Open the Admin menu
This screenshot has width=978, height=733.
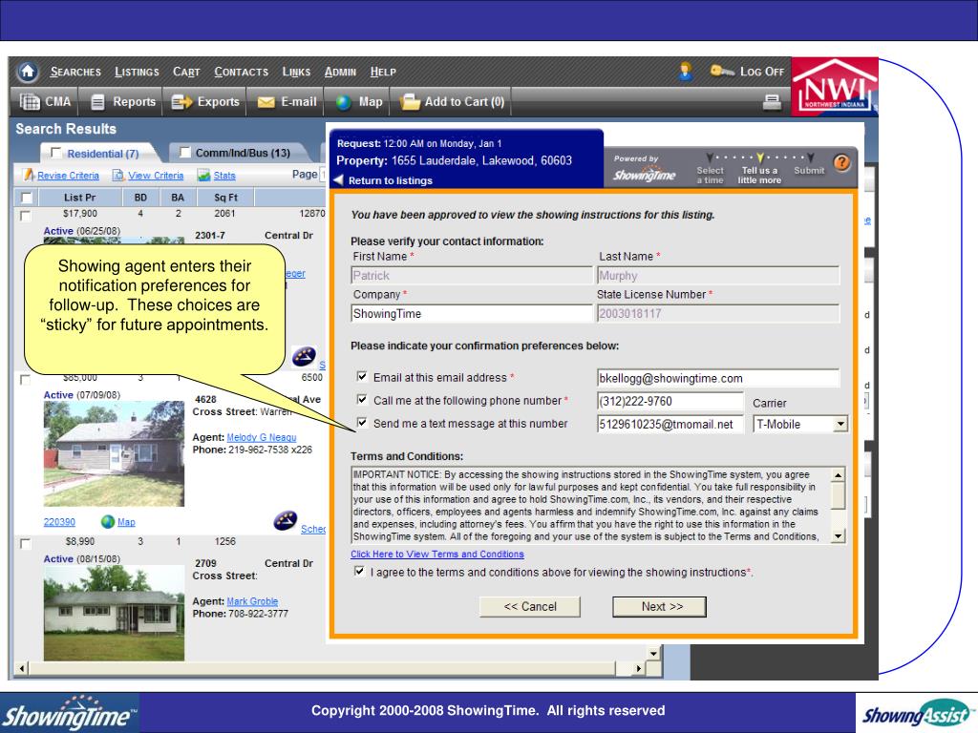tap(340, 72)
